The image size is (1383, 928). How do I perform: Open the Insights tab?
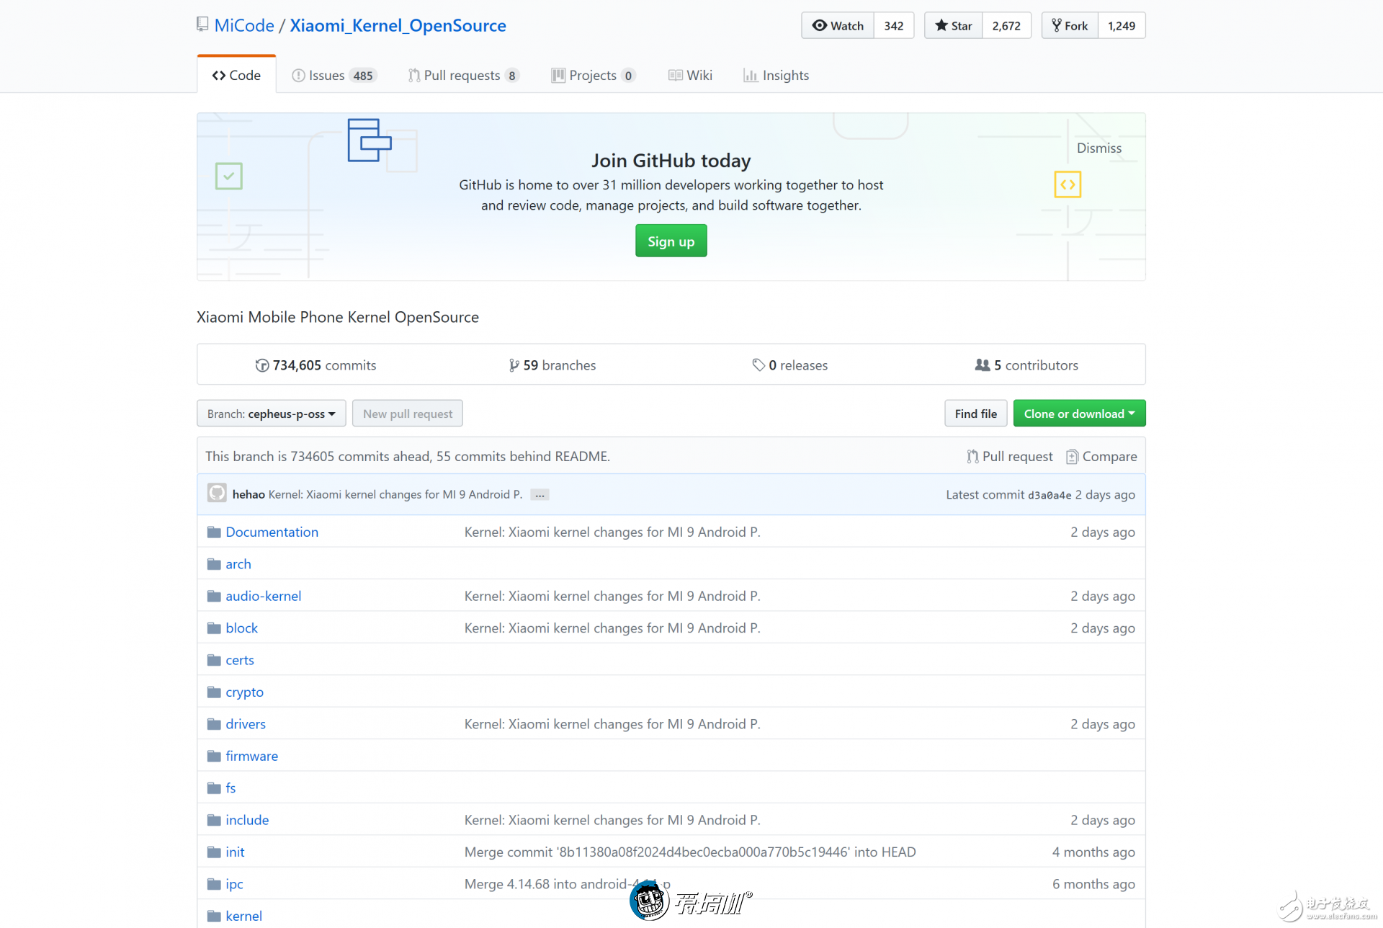click(776, 75)
